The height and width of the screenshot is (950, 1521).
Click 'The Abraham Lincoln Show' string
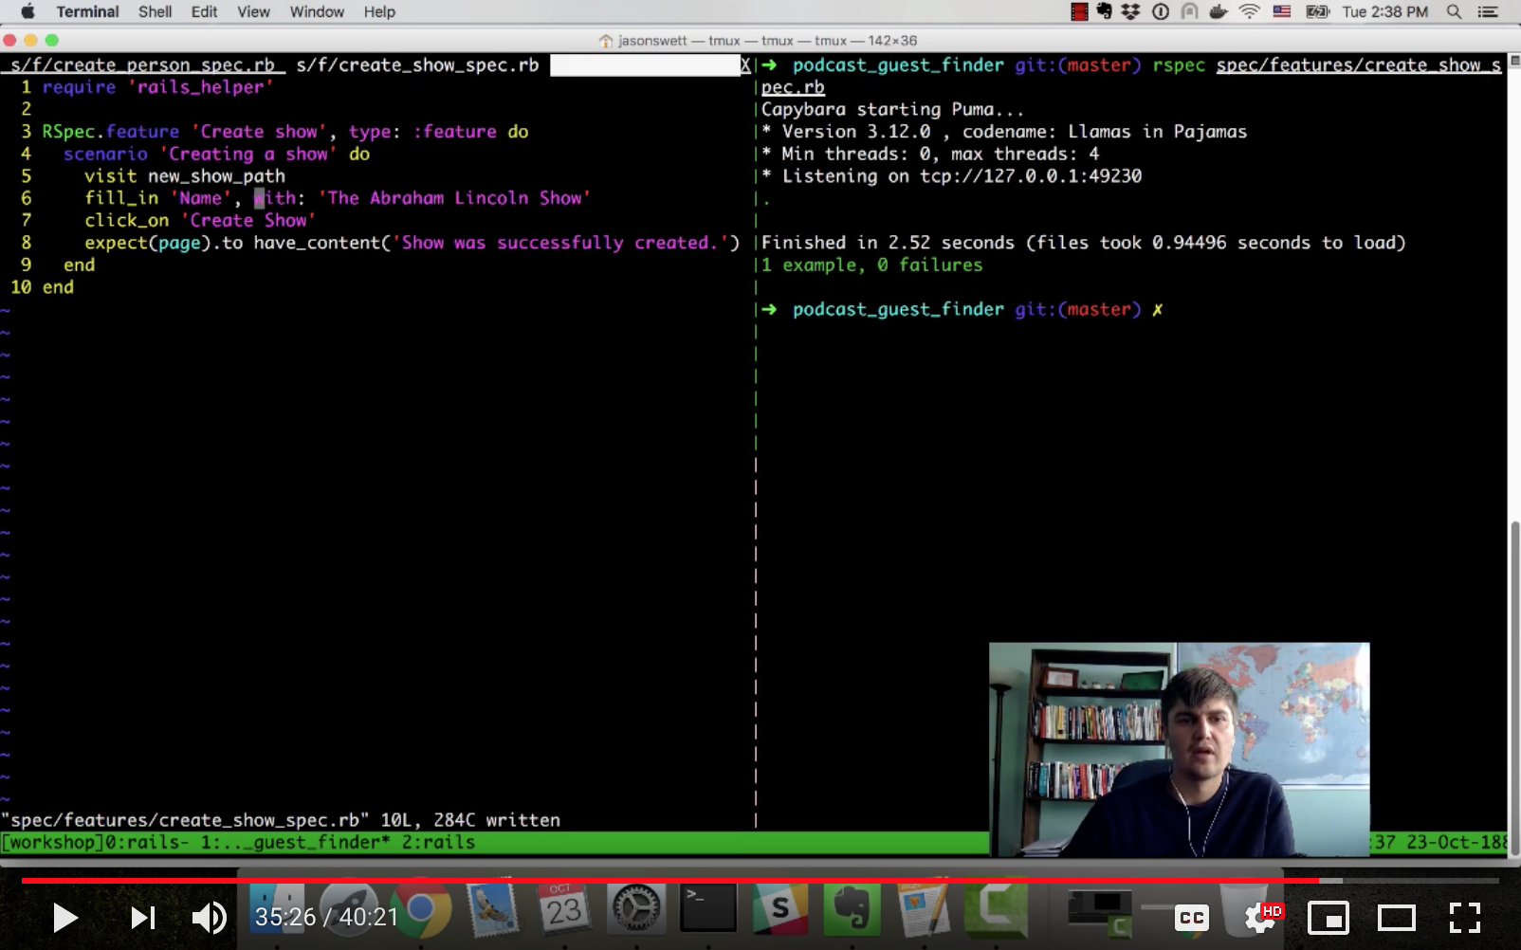tap(454, 198)
